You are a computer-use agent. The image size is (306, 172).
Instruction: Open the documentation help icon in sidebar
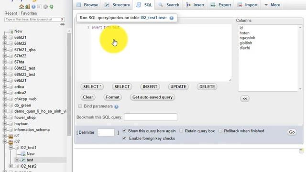33,7
